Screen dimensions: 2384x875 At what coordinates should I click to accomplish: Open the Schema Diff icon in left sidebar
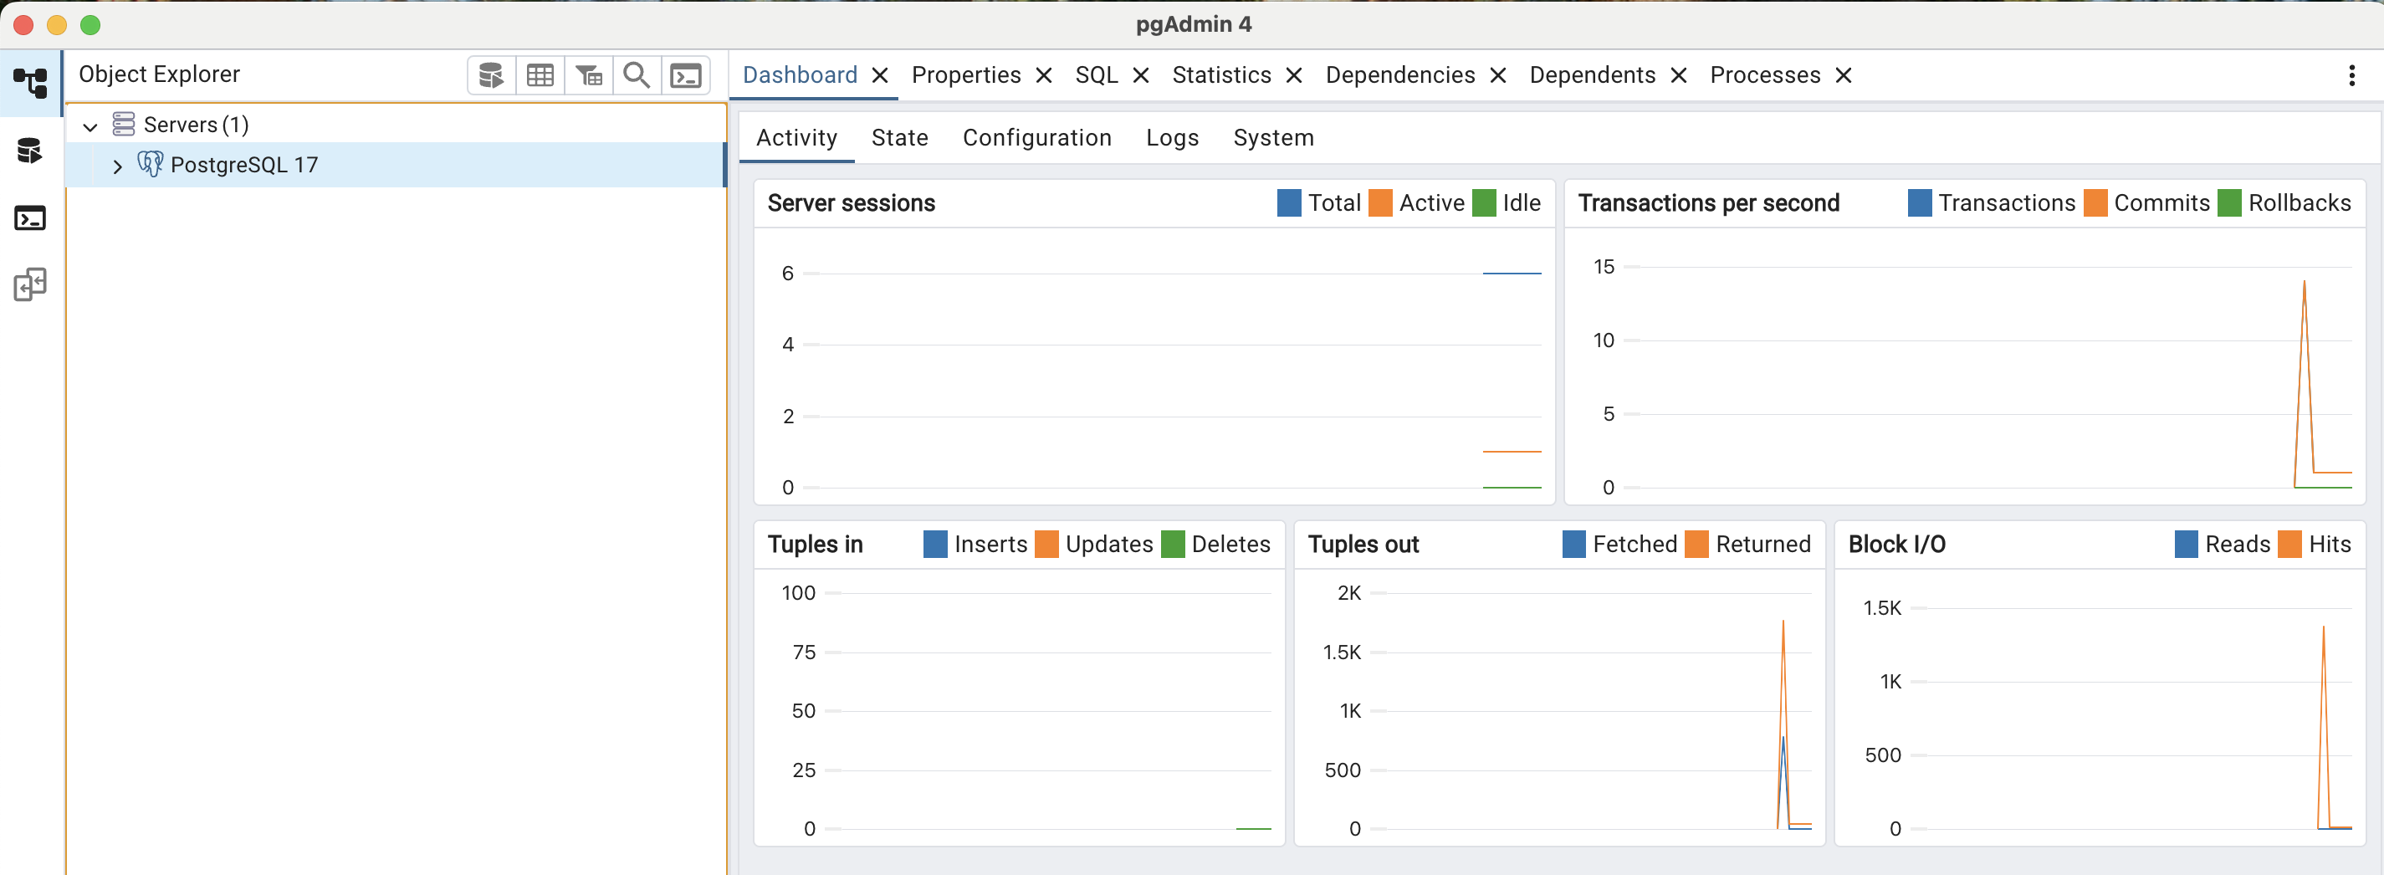(x=31, y=284)
